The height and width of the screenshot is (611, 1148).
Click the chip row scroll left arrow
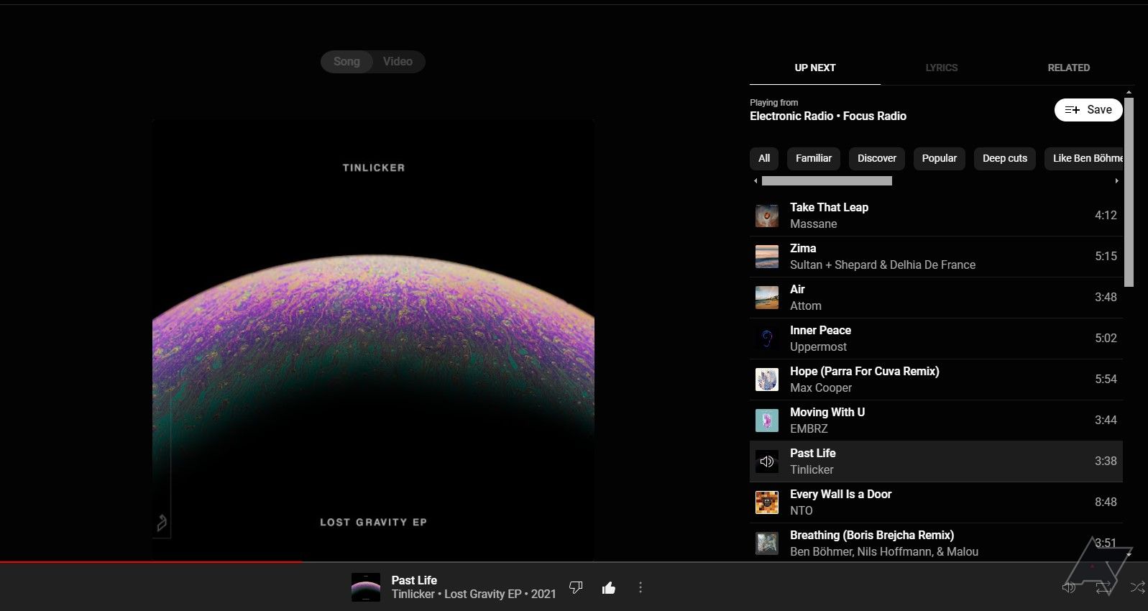(x=755, y=181)
